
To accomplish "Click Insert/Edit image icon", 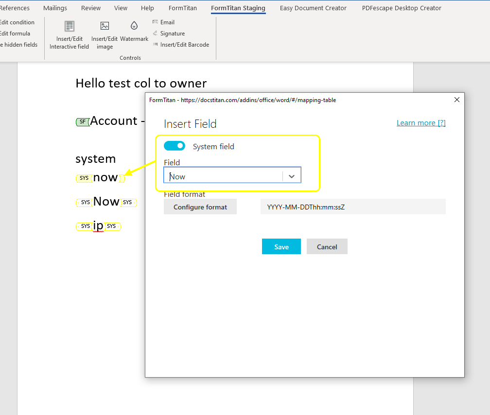I will [x=105, y=26].
